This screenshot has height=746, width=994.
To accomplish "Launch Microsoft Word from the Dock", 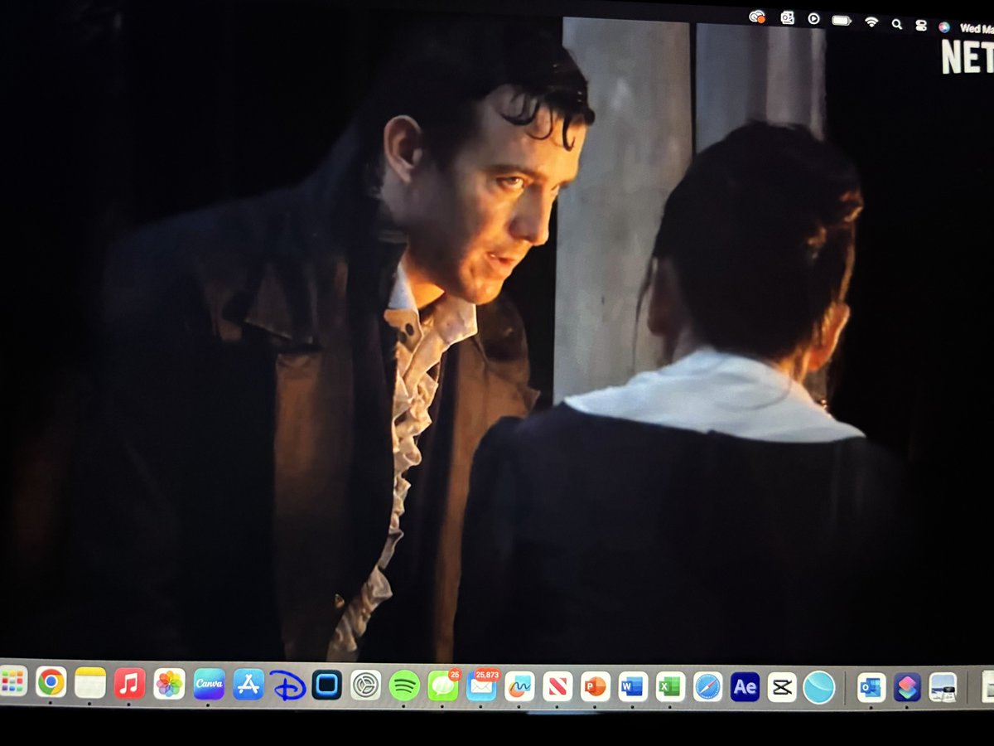I will (x=633, y=686).
